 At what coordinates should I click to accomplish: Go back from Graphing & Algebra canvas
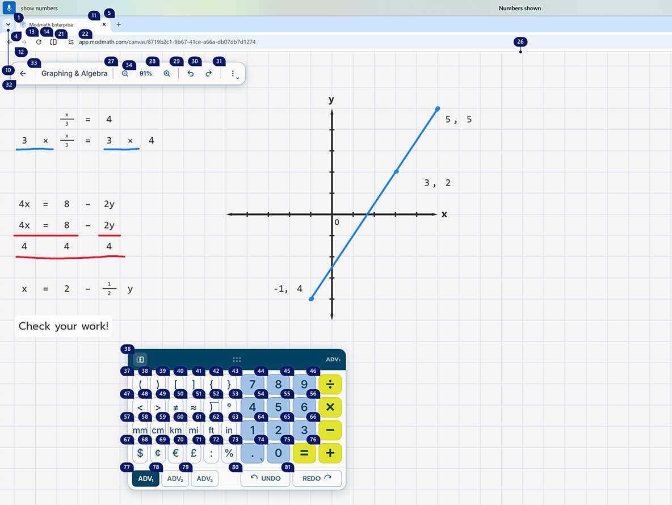pos(23,74)
